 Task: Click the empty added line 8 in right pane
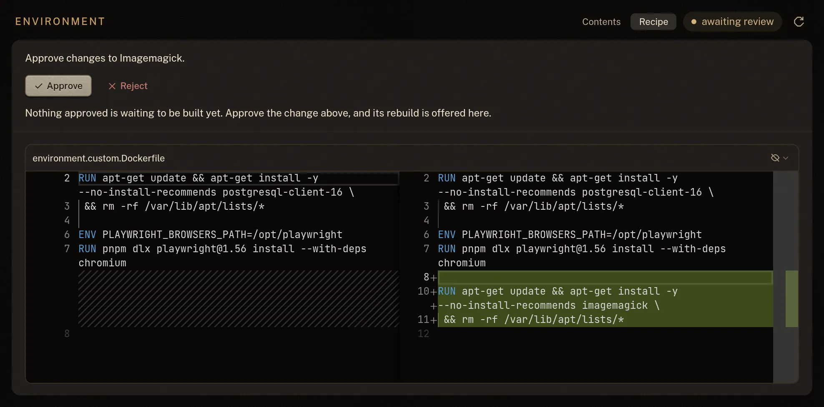605,277
